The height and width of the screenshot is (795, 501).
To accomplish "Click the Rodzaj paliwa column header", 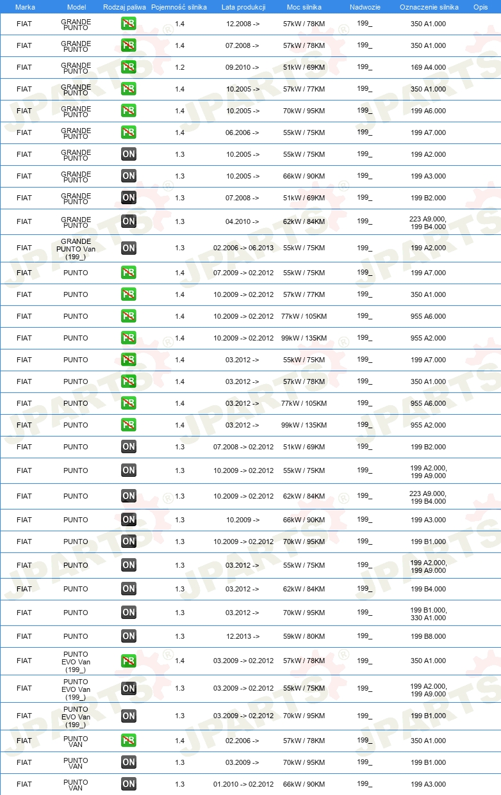I will pos(125,7).
